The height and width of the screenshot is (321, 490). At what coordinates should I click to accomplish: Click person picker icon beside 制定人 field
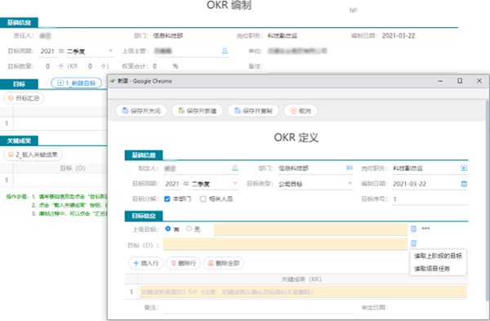[x=235, y=168]
